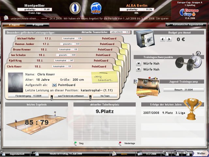Click the red Niederlage pin icon

pos(120,143)
